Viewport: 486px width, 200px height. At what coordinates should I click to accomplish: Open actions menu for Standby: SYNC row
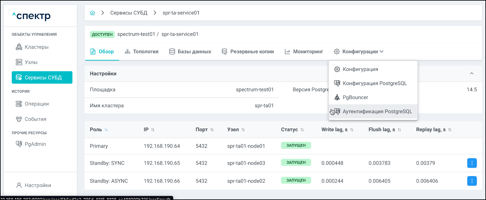[472, 163]
